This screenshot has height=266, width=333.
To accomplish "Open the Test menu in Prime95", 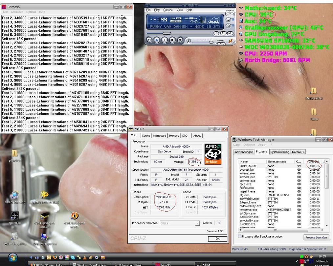I will coord(5,12).
